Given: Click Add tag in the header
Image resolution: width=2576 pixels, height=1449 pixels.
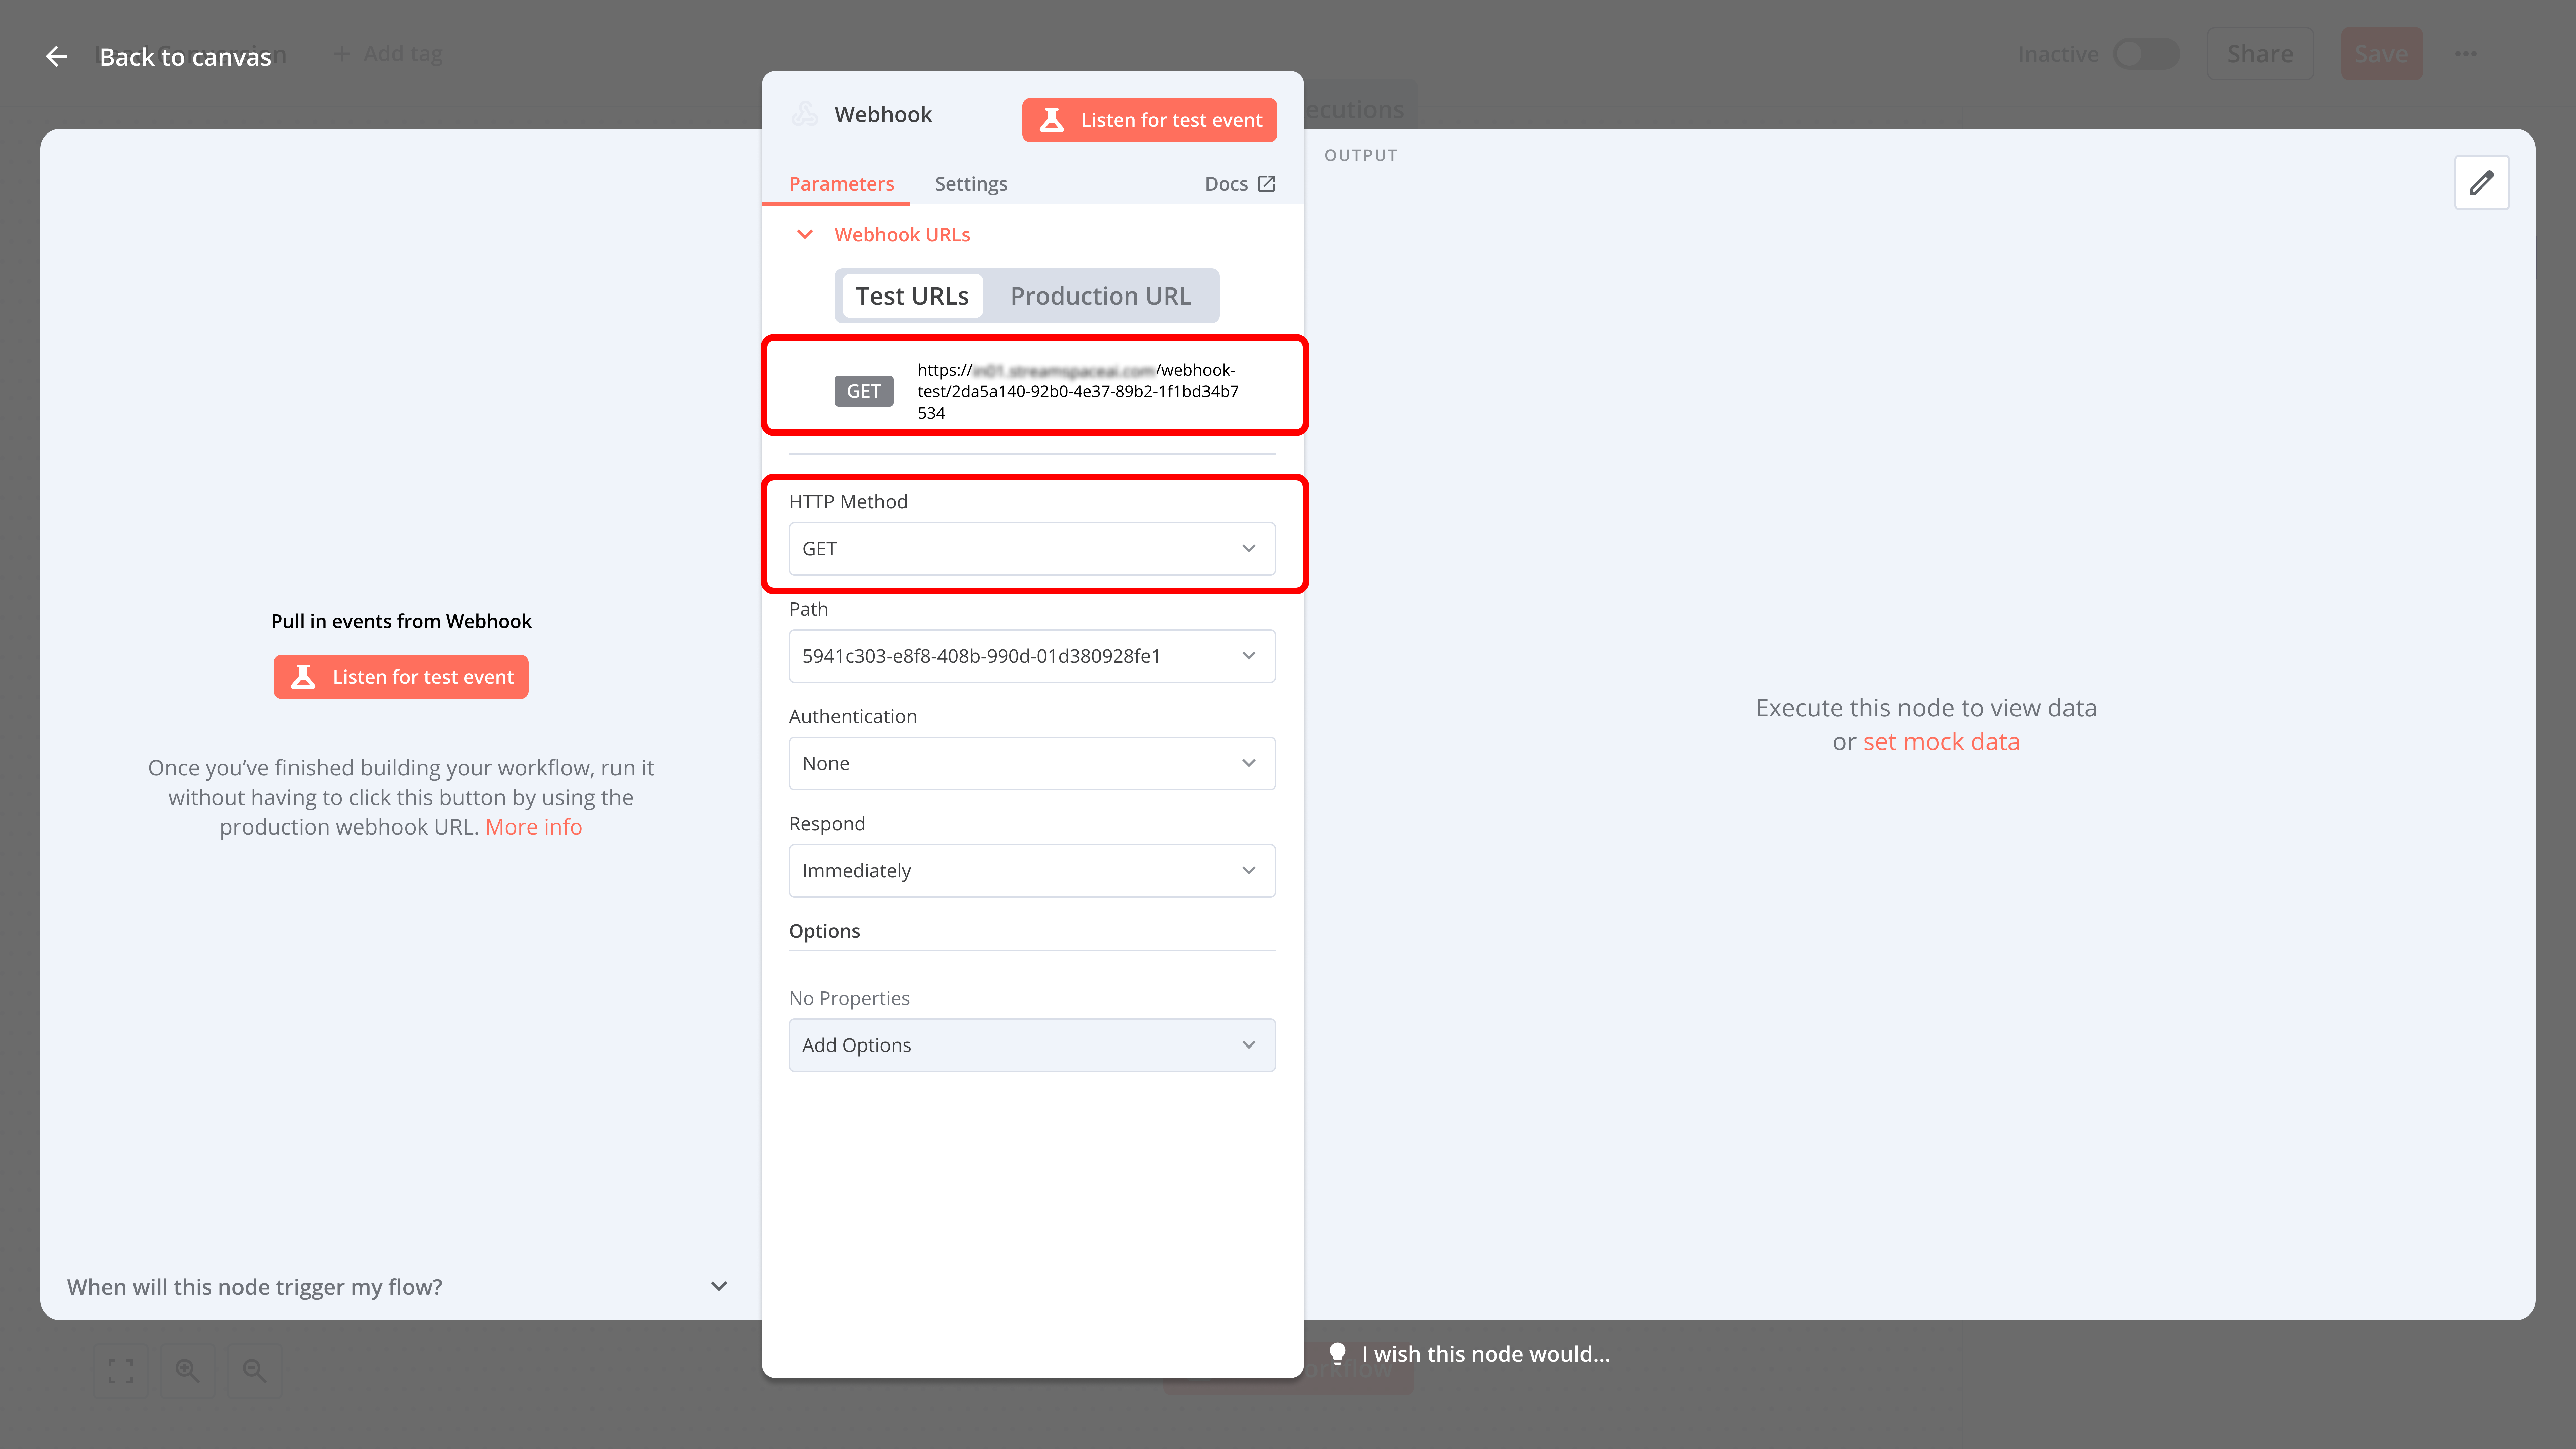Looking at the screenshot, I should [x=403, y=54].
